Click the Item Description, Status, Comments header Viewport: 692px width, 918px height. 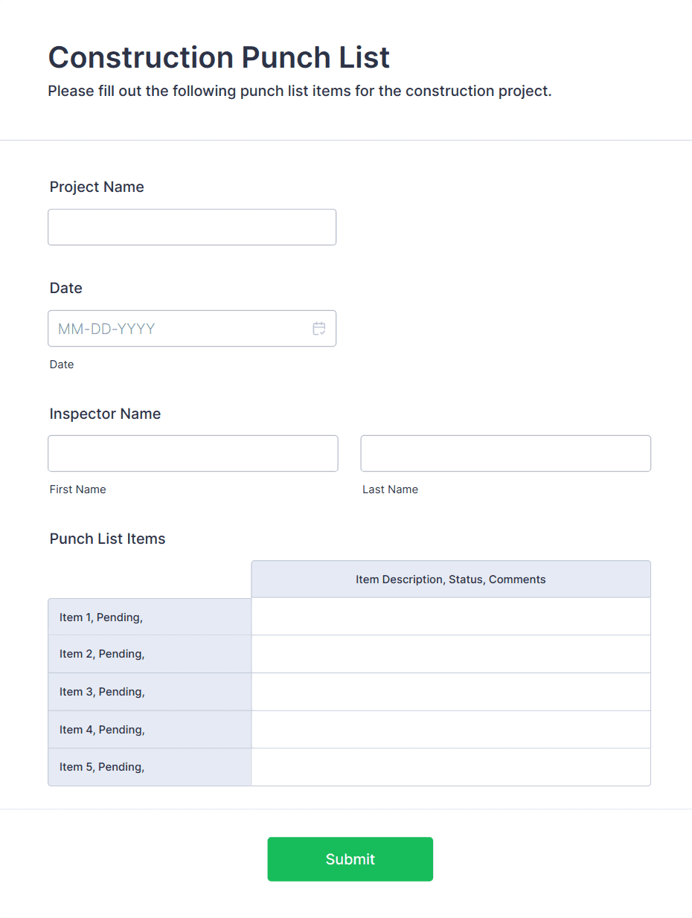pyautogui.click(x=451, y=580)
